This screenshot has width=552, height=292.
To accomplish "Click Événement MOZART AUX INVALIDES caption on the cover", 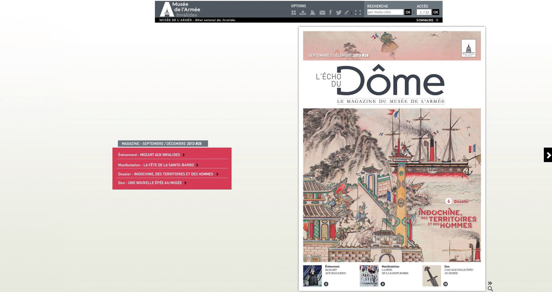I will [335, 270].
